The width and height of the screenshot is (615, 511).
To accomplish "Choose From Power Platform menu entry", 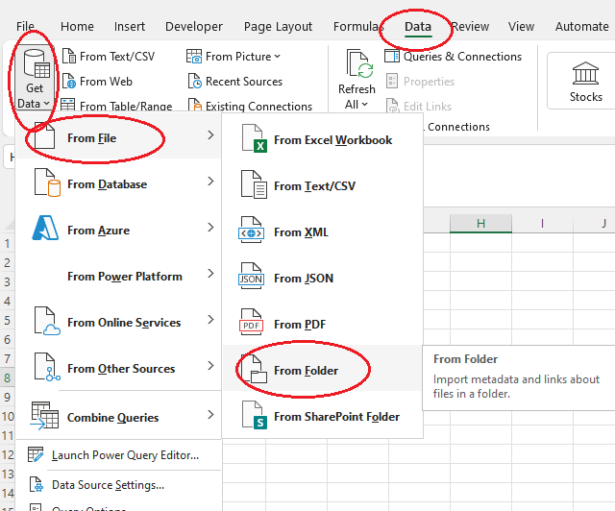I will pos(118,274).
